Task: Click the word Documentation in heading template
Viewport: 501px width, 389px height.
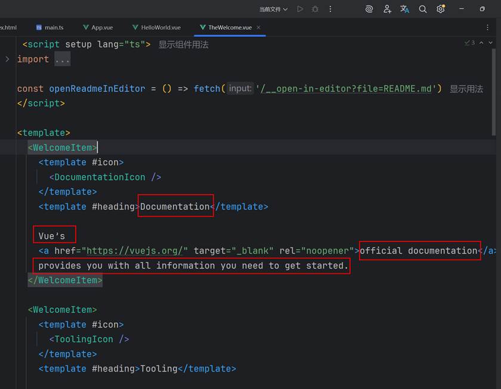Action: point(175,207)
